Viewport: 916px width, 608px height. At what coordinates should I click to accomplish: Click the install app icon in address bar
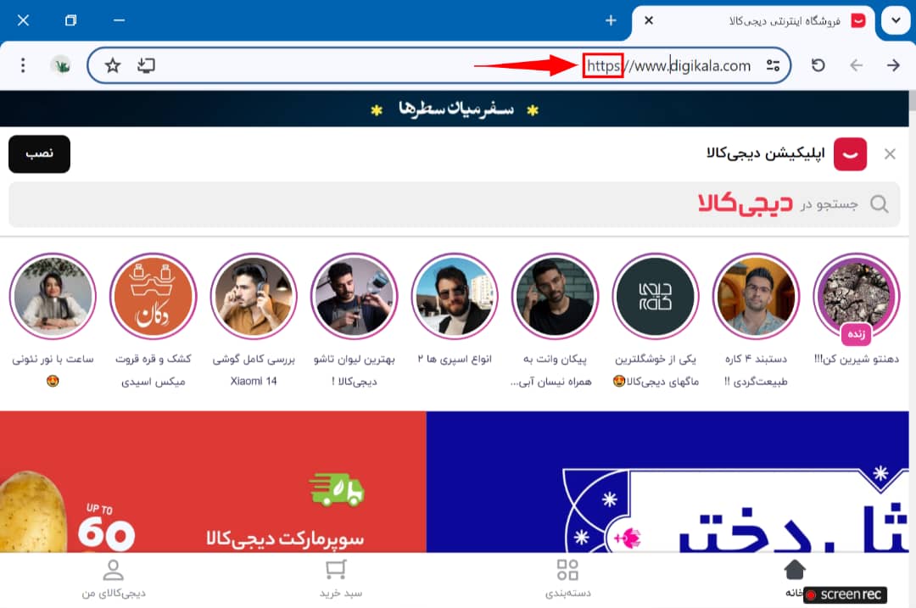[x=147, y=65]
